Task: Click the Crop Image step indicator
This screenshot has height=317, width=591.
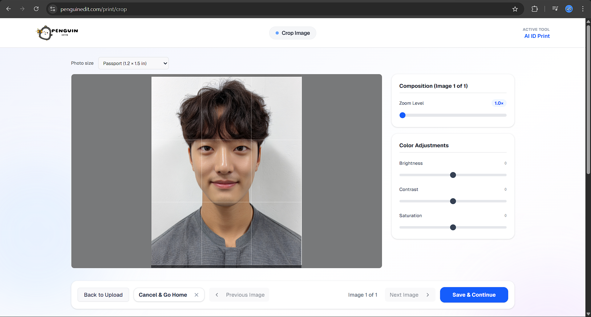Action: point(293,33)
